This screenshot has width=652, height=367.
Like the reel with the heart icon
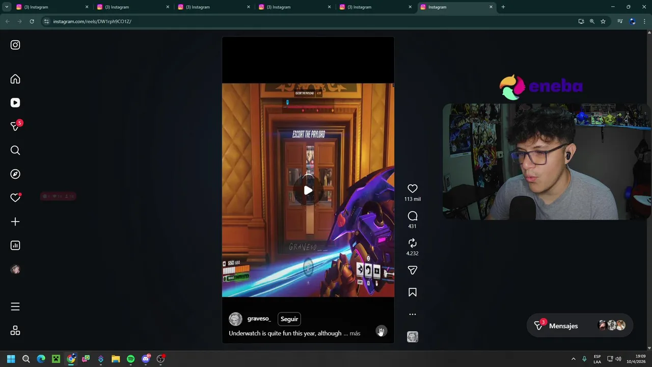413,189
